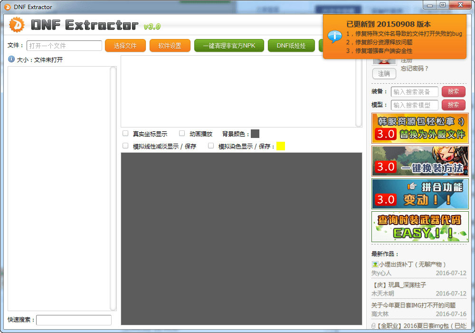This screenshot has width=475, height=333.
Task: Click author name 高大林
Action: point(380,314)
